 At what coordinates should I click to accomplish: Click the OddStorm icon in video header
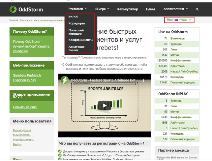[65, 80]
